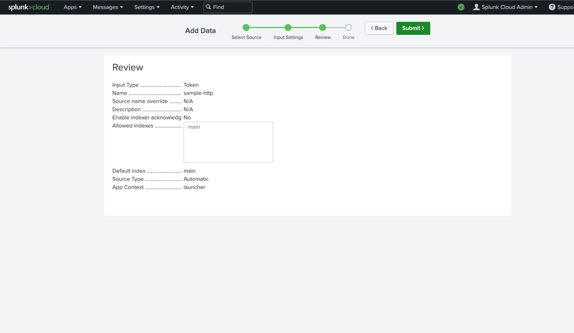This screenshot has width=574, height=333.
Task: Click the Support help icon
Action: (553, 7)
